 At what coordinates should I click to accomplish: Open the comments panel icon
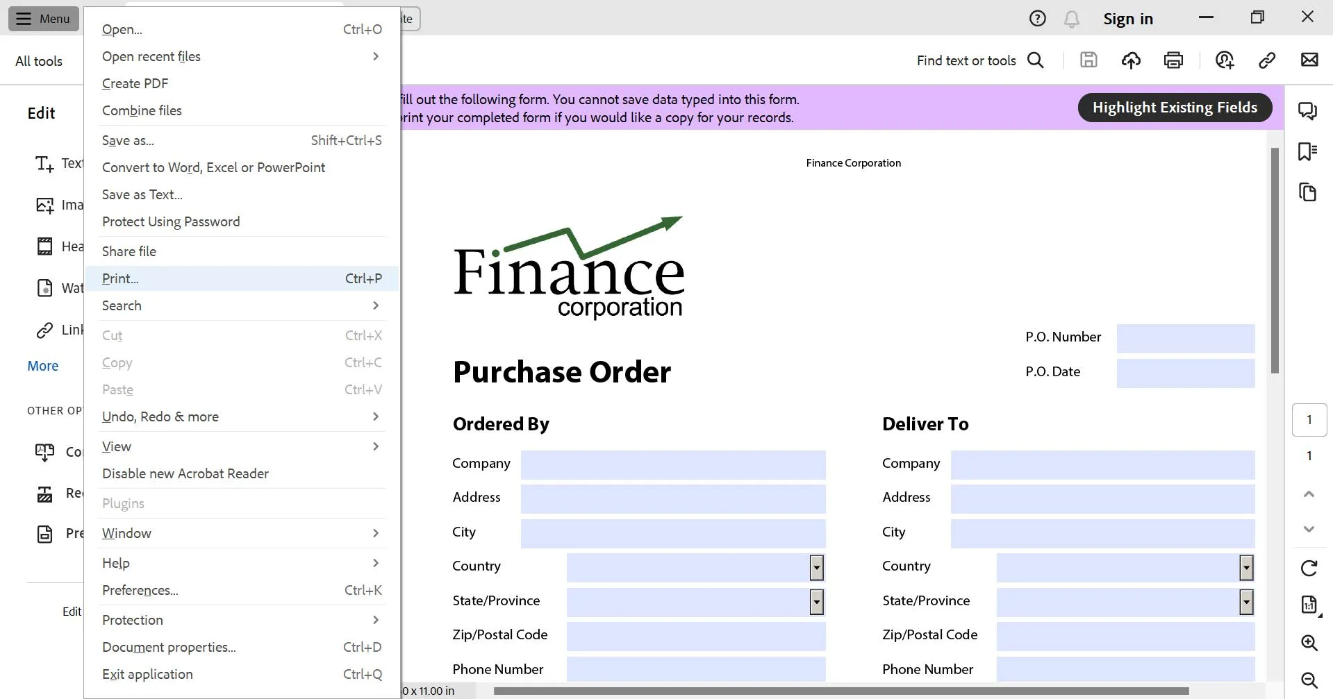tap(1309, 111)
